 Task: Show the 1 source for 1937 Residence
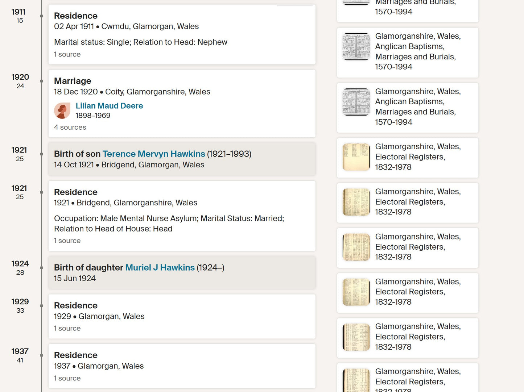coord(67,378)
